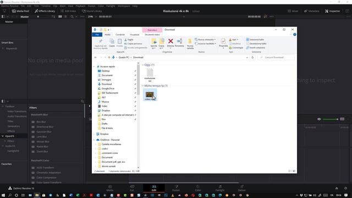The image size is (352, 198).
Task: Click the Cronologia item in Explorer ribbon
Action: tap(236, 48)
